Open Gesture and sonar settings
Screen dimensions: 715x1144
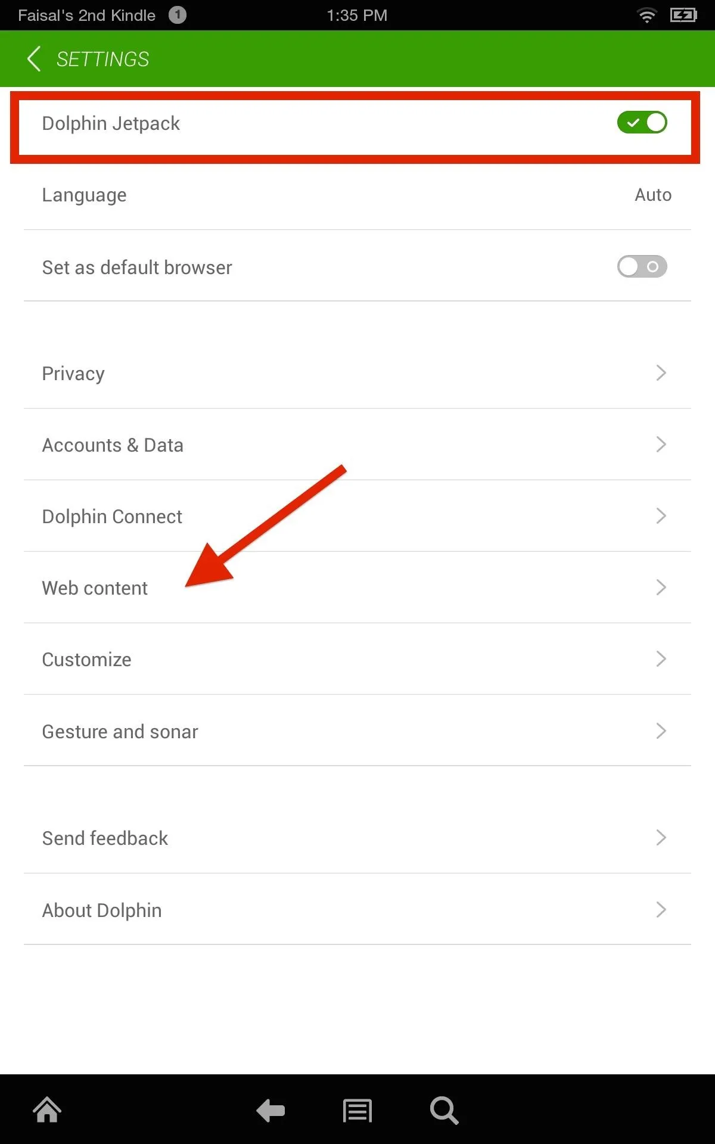tap(357, 730)
